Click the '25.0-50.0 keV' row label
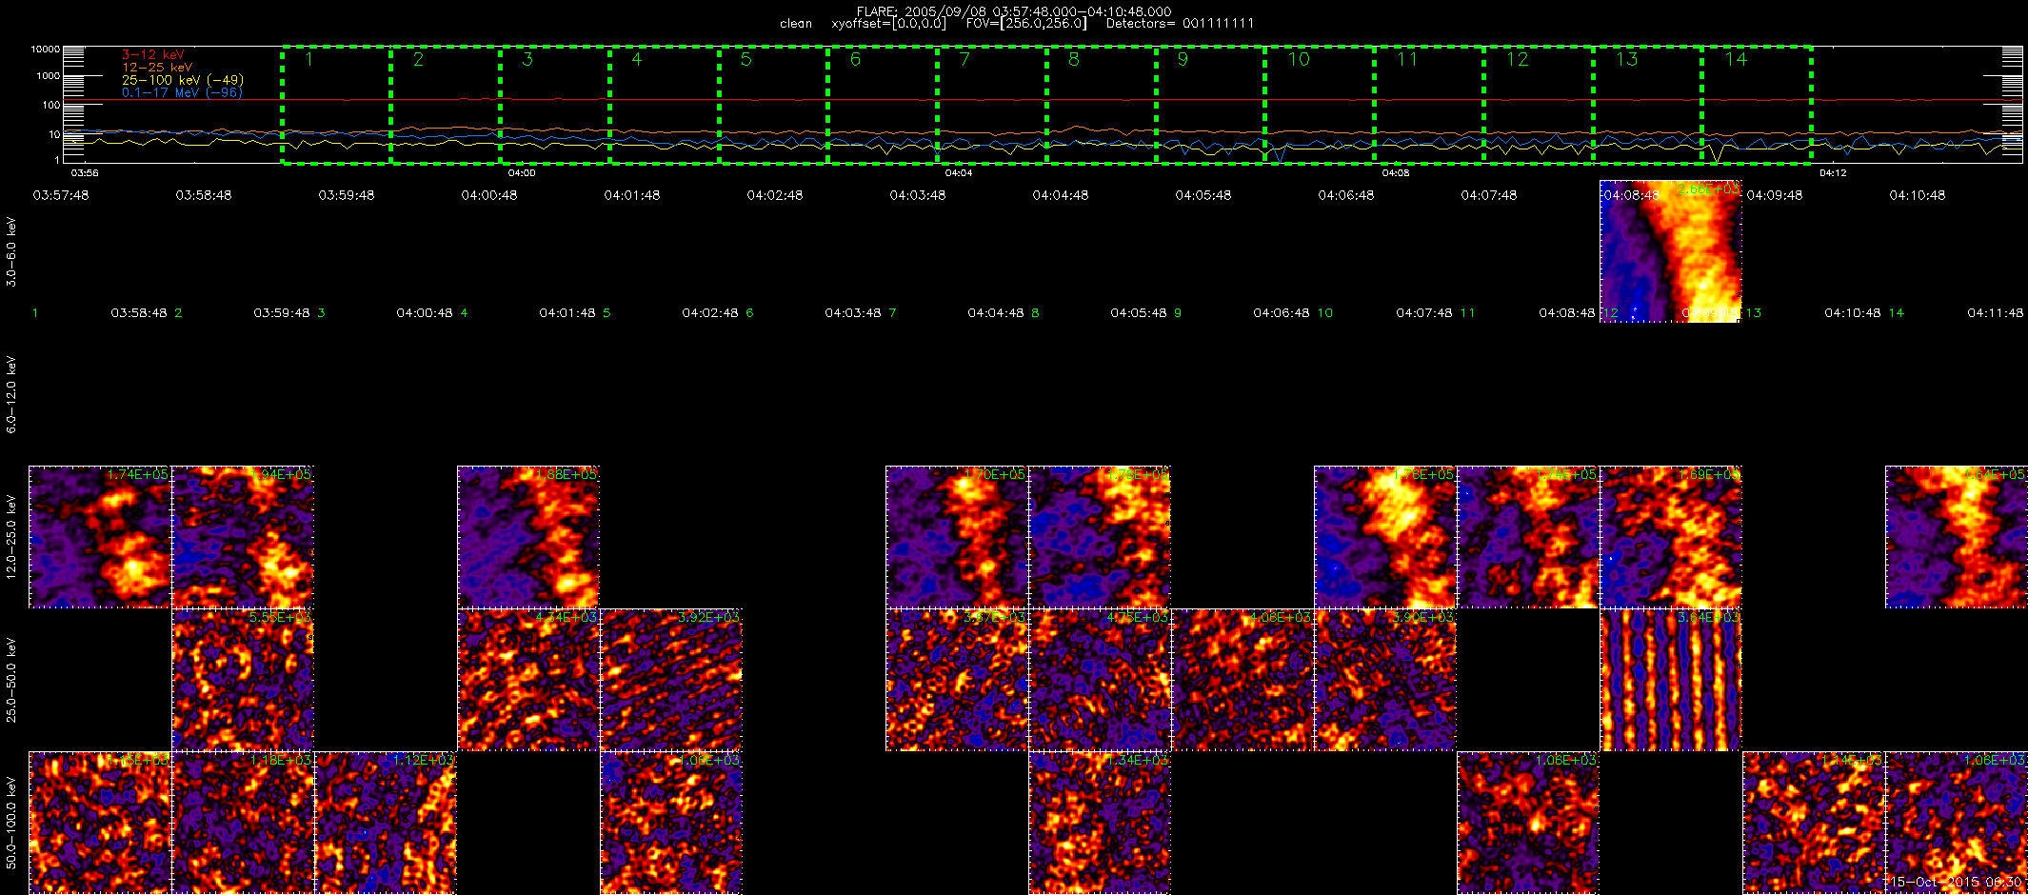Viewport: 2028px width, 895px height. click(x=11, y=680)
